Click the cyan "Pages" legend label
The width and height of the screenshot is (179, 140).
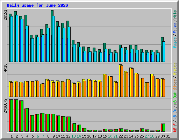175,43
